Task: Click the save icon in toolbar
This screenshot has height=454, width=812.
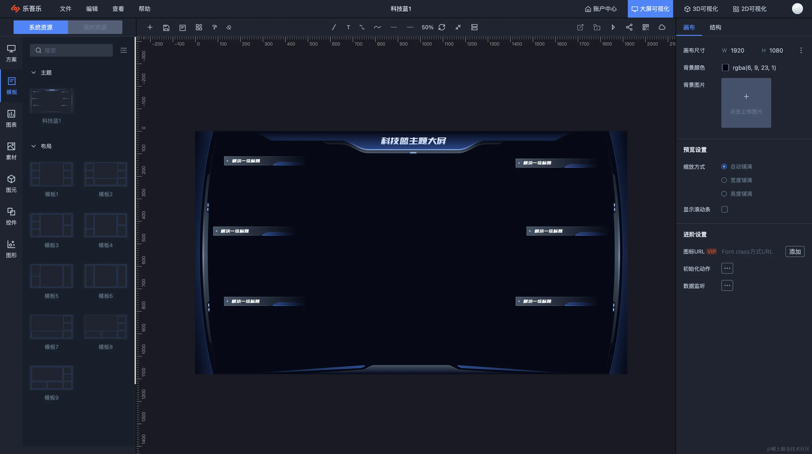Action: click(x=166, y=27)
